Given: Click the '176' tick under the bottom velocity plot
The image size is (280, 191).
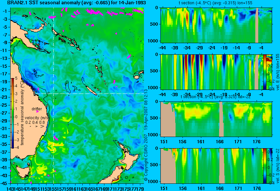Looking at the screenshot, I should pos(257,188).
